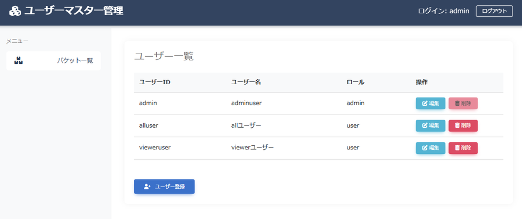Image resolution: width=522 pixels, height=219 pixels.
Task: Click the ユーザーマスター管理 title
Action: point(74,11)
